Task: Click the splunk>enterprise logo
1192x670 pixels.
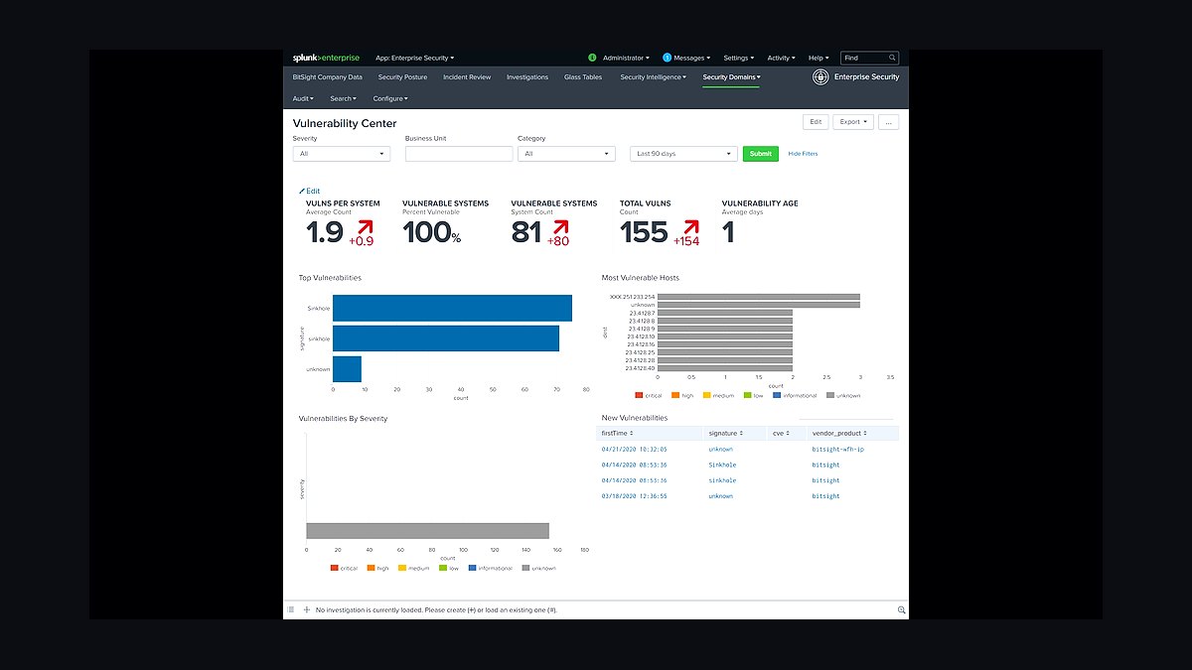Action: (x=326, y=58)
